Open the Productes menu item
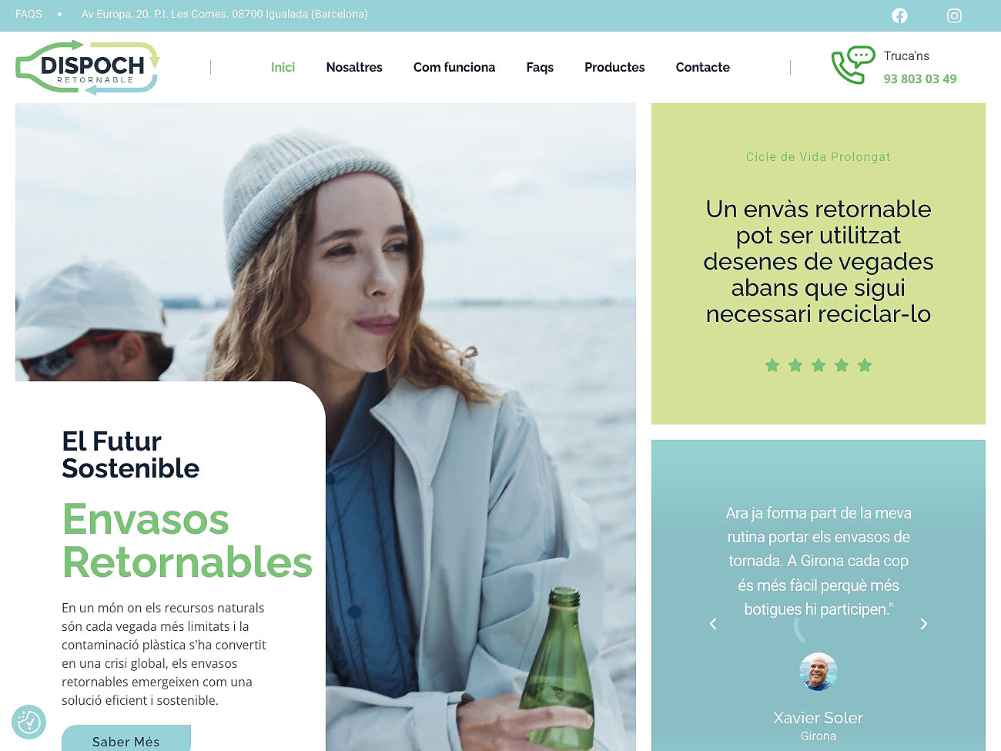Image resolution: width=1001 pixels, height=751 pixels. click(x=614, y=67)
